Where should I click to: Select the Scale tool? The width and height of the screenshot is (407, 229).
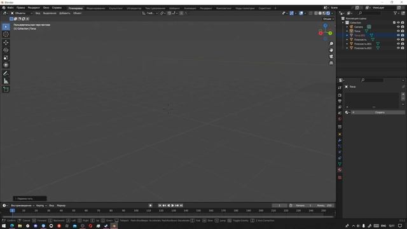[6, 58]
